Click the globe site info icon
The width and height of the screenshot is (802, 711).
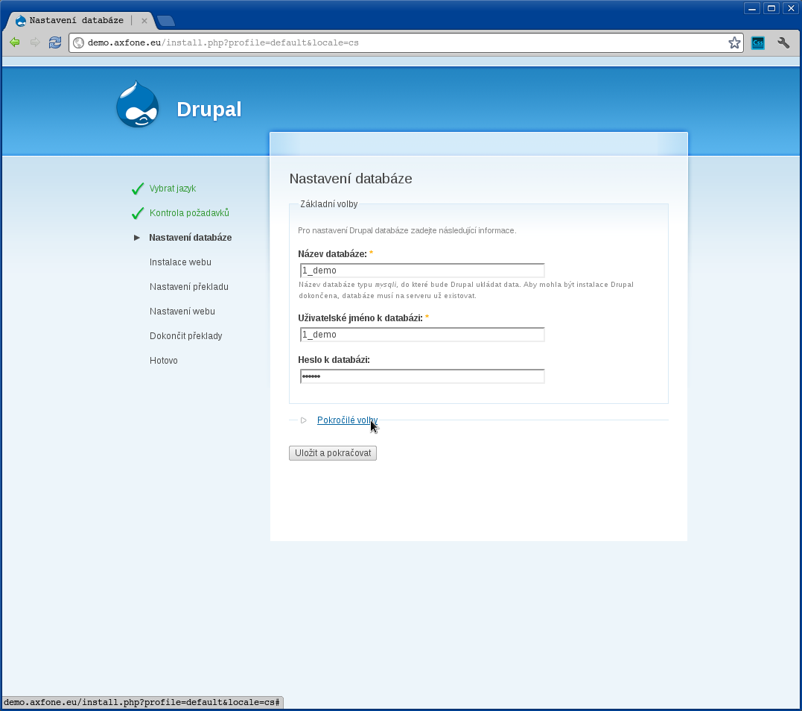click(79, 42)
